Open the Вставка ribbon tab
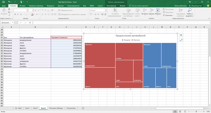The width and height of the screenshot is (211, 113). click(x=22, y=6)
